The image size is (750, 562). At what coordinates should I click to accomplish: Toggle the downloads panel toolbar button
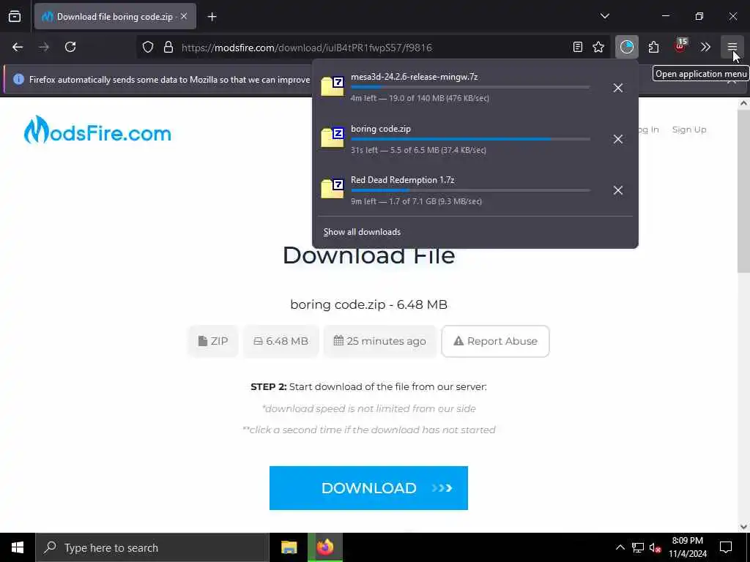tap(627, 47)
